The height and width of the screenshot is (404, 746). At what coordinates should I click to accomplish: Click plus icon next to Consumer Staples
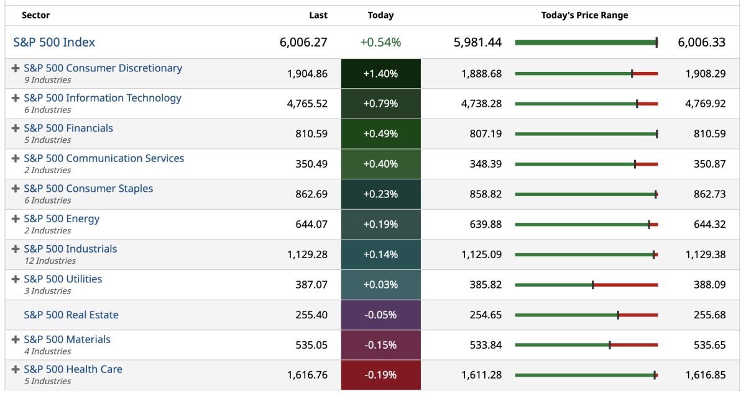click(16, 189)
